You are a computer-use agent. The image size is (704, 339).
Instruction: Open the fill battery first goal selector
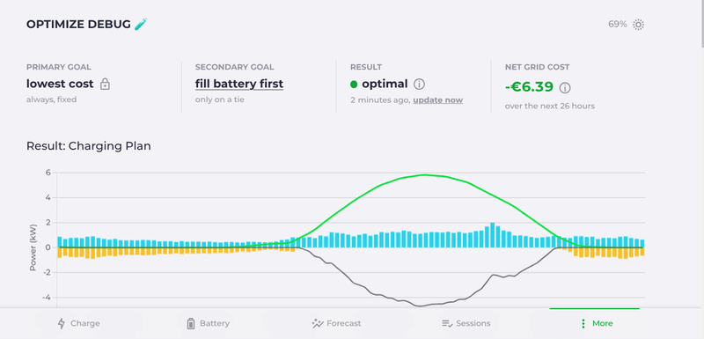(238, 84)
